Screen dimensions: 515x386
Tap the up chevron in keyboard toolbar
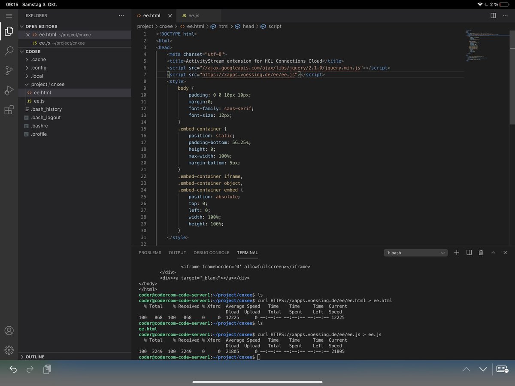[x=467, y=369]
